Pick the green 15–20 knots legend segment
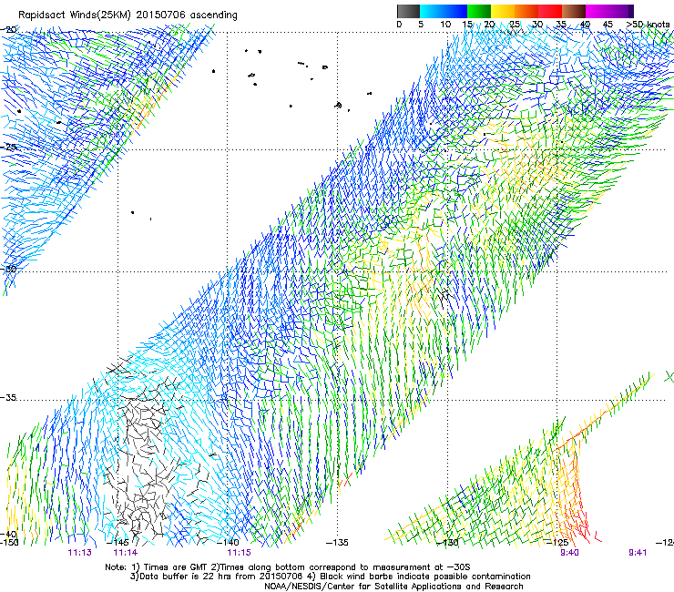Screen dimensions: 674x592 (479, 11)
